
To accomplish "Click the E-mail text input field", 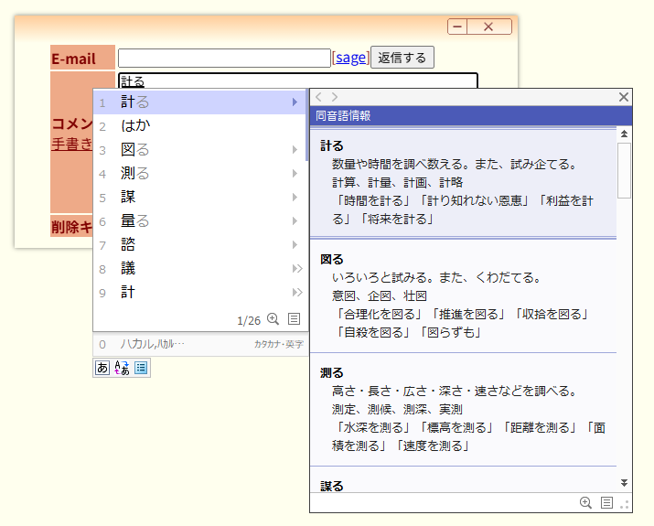I will 224,58.
